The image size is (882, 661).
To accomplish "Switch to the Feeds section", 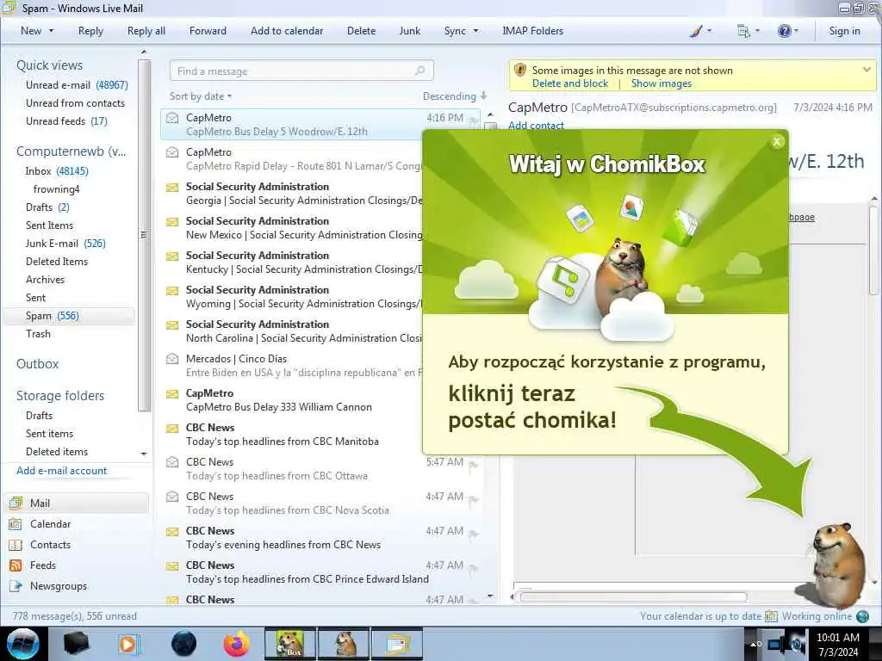I will point(43,565).
